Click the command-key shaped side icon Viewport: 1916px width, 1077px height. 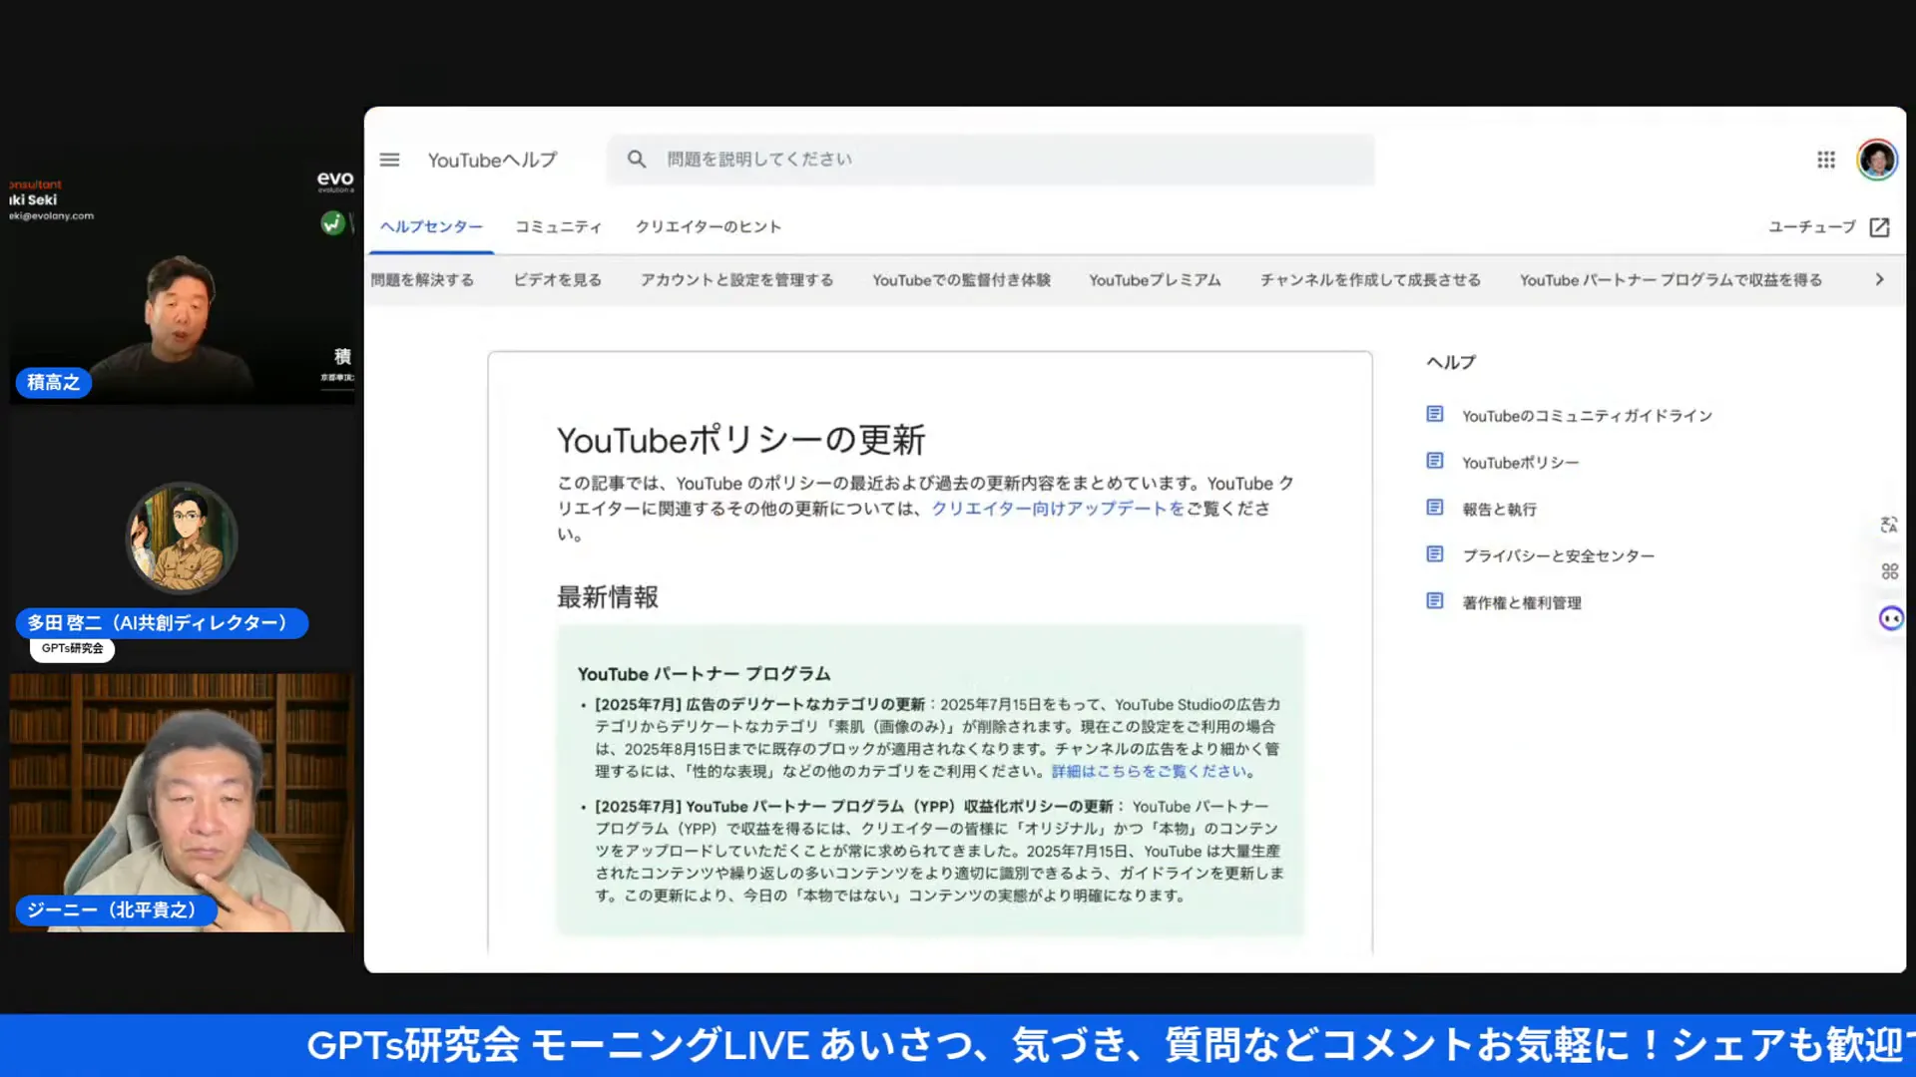pos(1889,571)
